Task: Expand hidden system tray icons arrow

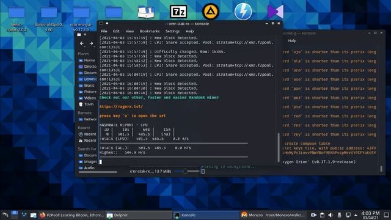Action: click(x=356, y=215)
